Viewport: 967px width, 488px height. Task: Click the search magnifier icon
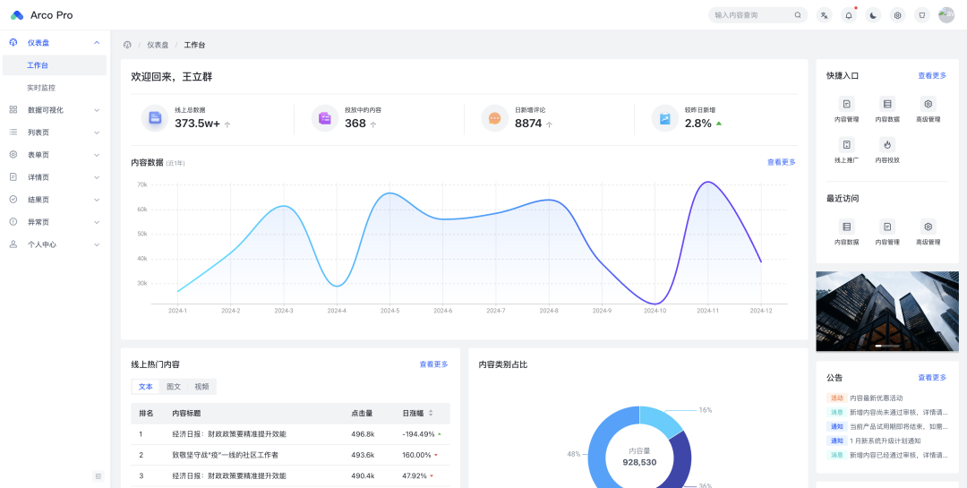[798, 15]
